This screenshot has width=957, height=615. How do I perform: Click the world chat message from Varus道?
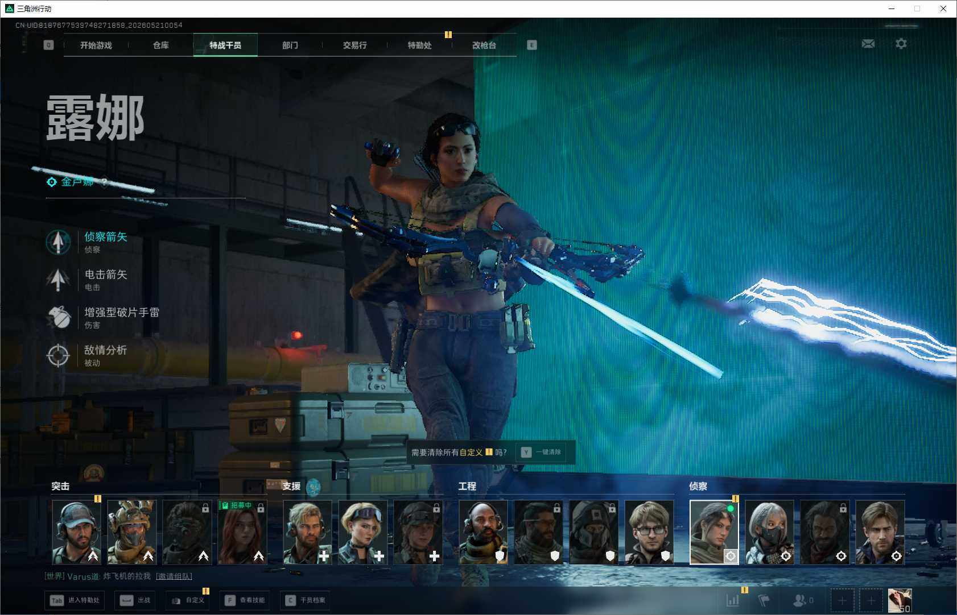(98, 576)
